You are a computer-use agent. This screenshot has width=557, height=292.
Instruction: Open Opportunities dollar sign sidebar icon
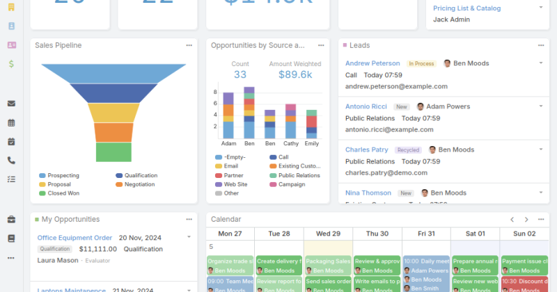click(11, 64)
